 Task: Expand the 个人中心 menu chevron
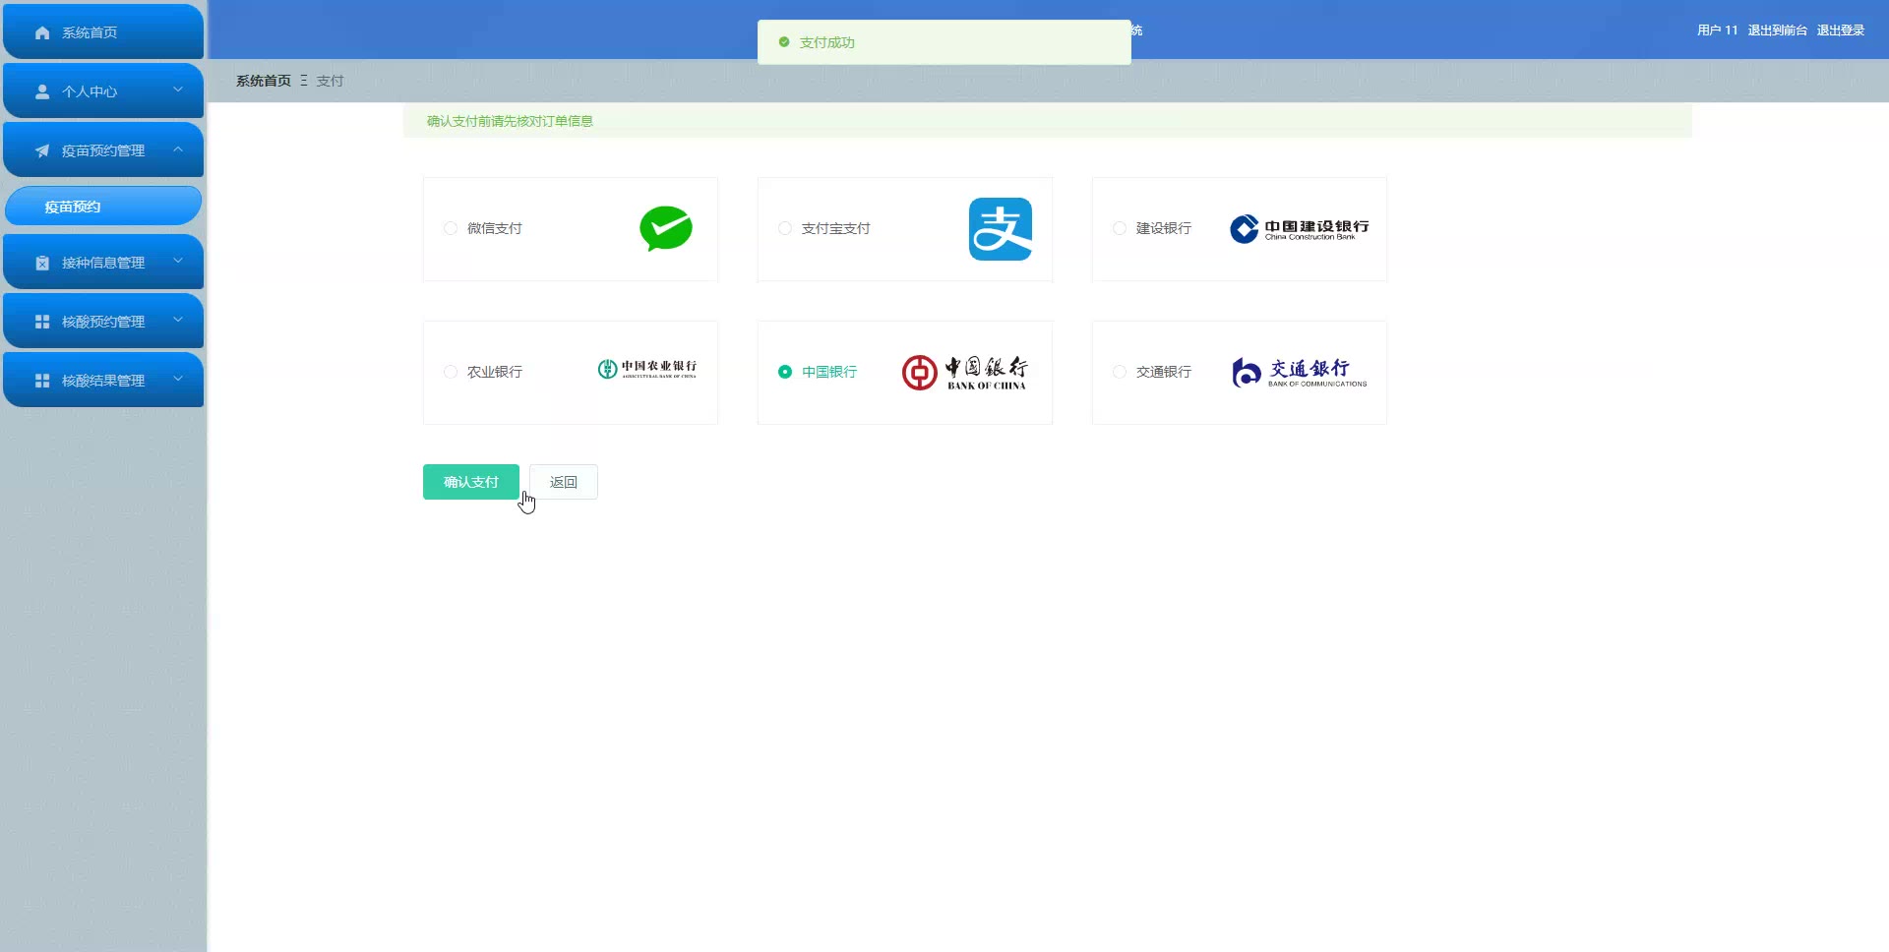coord(178,89)
